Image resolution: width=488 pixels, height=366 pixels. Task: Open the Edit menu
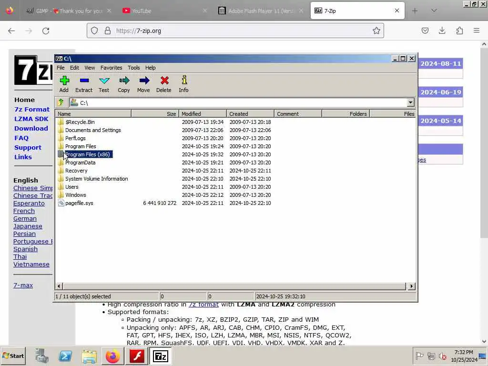[x=74, y=68]
